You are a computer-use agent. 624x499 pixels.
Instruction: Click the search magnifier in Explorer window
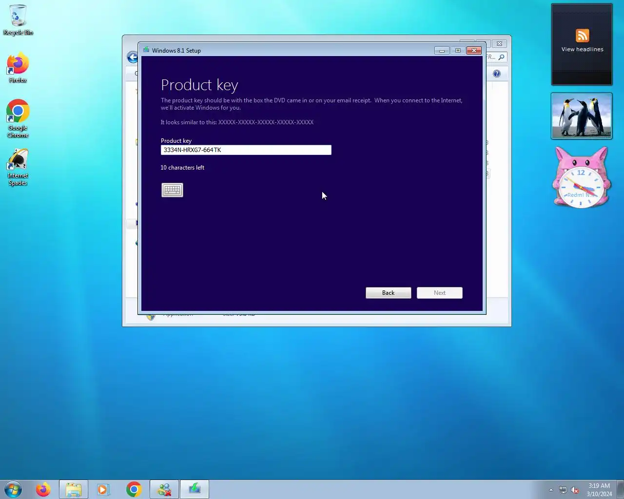(x=501, y=57)
